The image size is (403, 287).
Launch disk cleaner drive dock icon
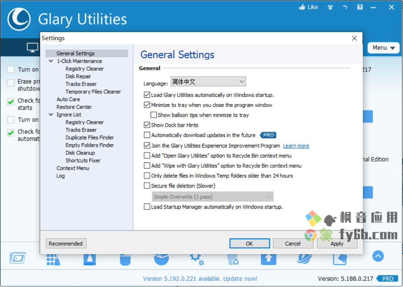[90, 259]
